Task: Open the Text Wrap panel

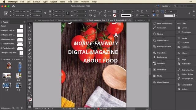Action: coord(159,70)
